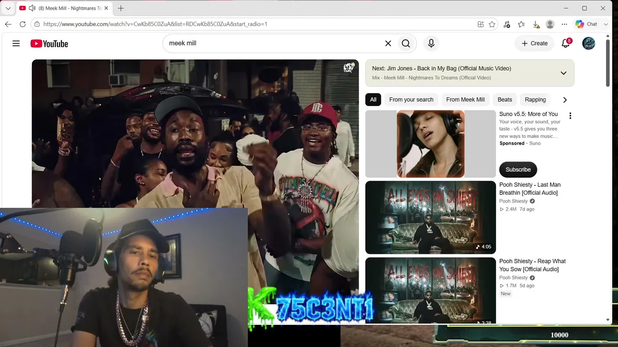Open Copilot Chat in the toolbar
The height and width of the screenshot is (347, 618).
tap(586, 24)
